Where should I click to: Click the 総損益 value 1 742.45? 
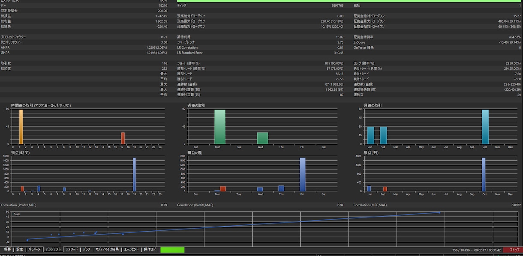tap(161, 16)
